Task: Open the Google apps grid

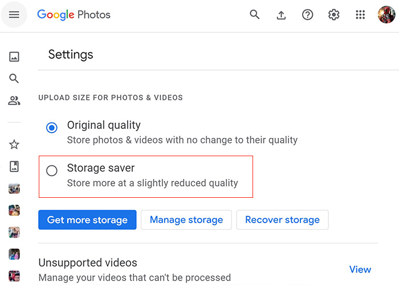Action: click(360, 15)
